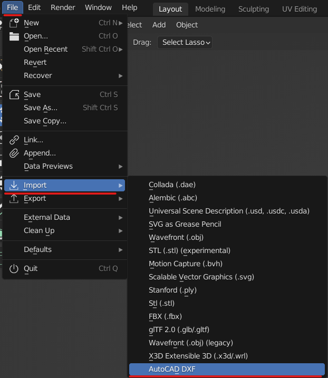Open the viewport Add menu
Screen dimensions: 328x378
[x=159, y=25]
